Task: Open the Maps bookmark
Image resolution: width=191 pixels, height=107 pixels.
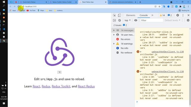Action: (x=41, y=11)
